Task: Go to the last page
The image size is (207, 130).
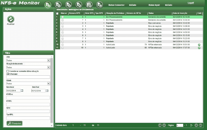Action: point(200,125)
